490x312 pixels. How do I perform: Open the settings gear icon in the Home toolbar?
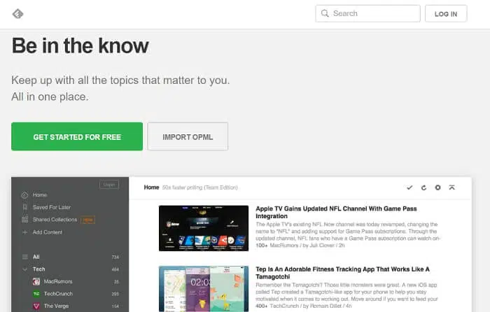437,187
